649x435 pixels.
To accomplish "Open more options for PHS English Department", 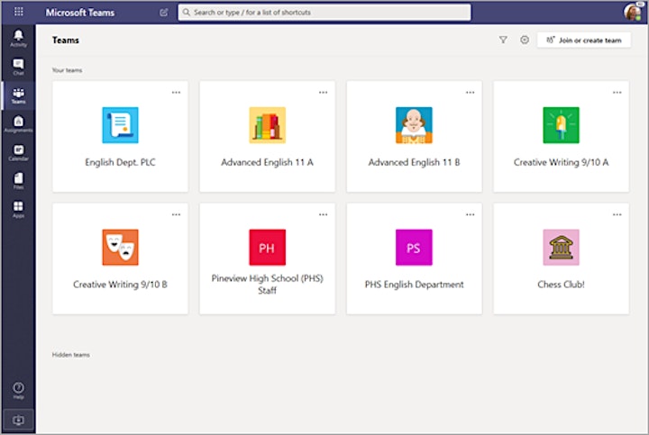I will coord(470,214).
